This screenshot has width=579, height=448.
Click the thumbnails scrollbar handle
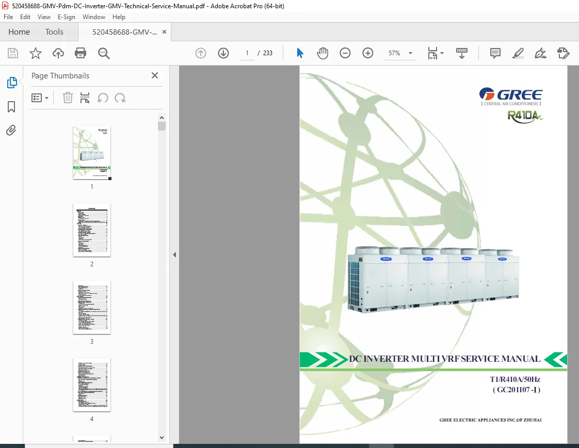[x=162, y=126]
